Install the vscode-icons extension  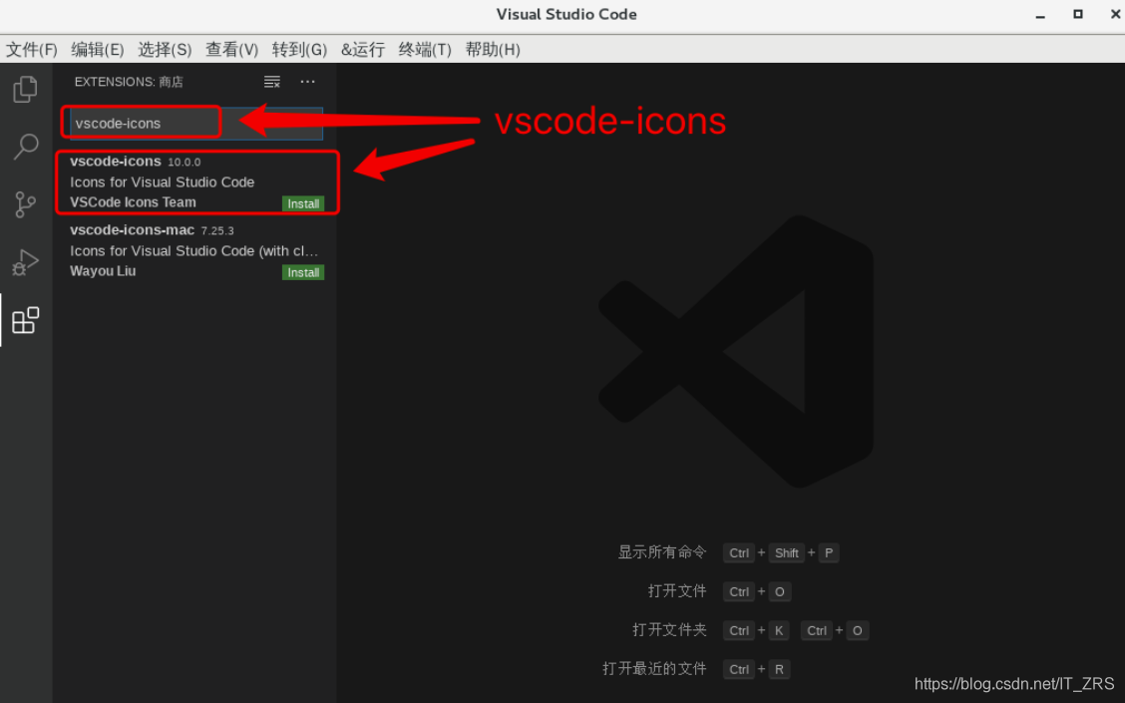click(x=303, y=203)
